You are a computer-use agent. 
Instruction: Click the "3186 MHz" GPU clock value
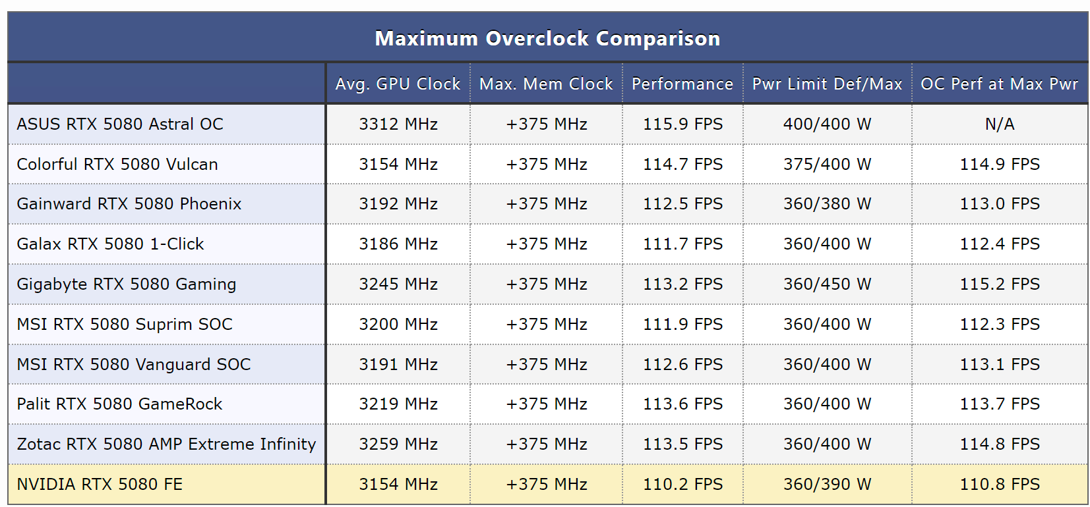pos(398,244)
